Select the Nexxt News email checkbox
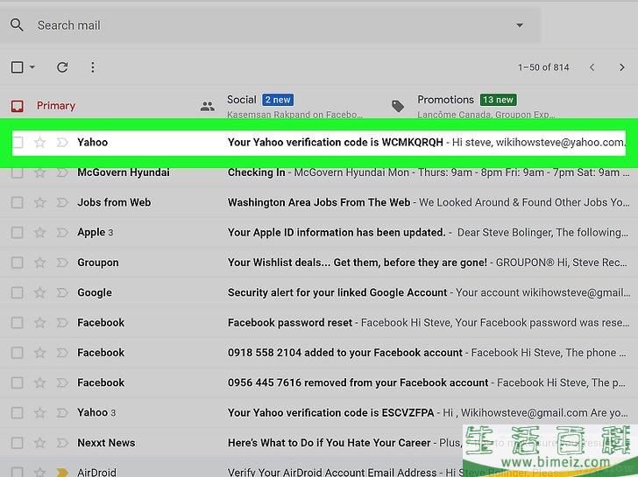Screen dimensions: 638x477 point(18,443)
